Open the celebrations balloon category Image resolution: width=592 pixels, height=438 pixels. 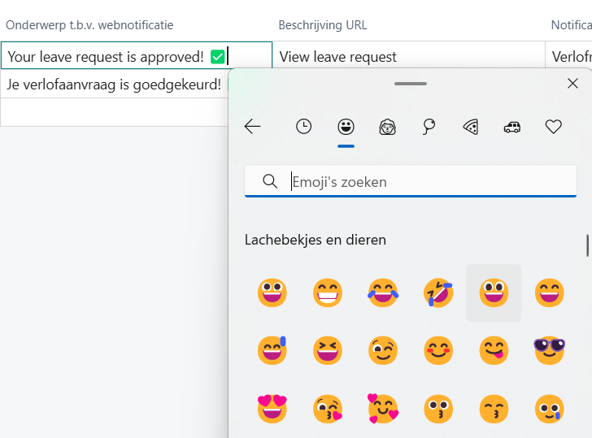[429, 127]
